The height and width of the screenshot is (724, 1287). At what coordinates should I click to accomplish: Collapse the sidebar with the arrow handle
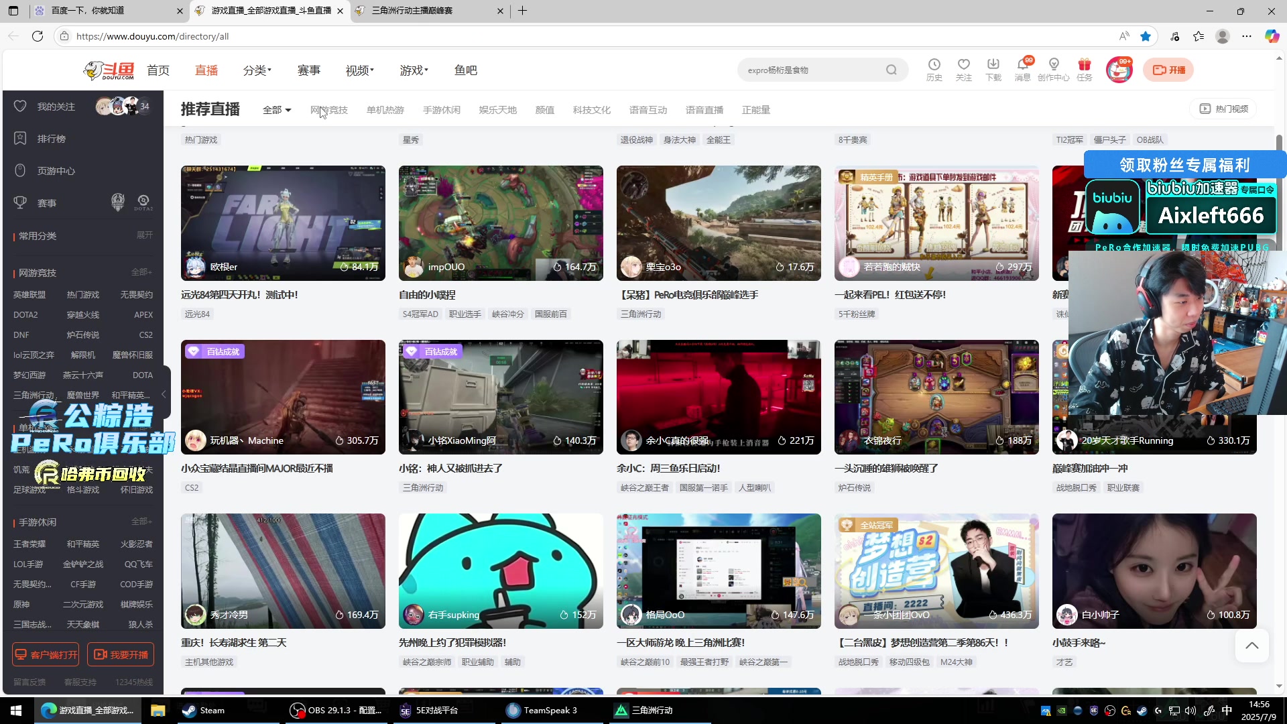(164, 394)
